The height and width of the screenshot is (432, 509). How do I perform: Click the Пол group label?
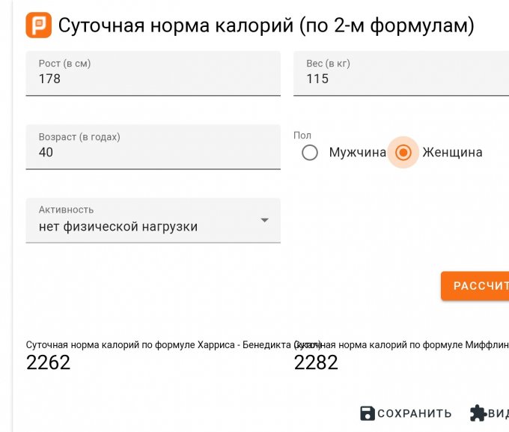(302, 136)
